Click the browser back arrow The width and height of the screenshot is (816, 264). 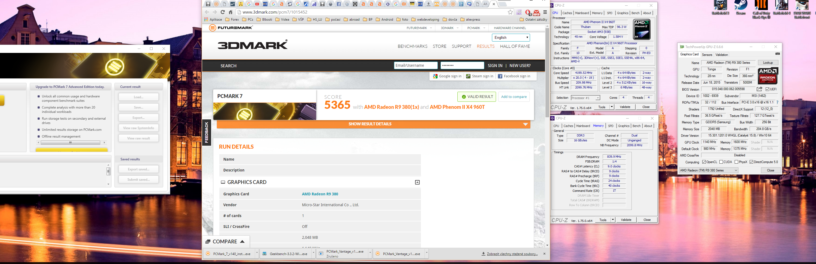[207, 12]
